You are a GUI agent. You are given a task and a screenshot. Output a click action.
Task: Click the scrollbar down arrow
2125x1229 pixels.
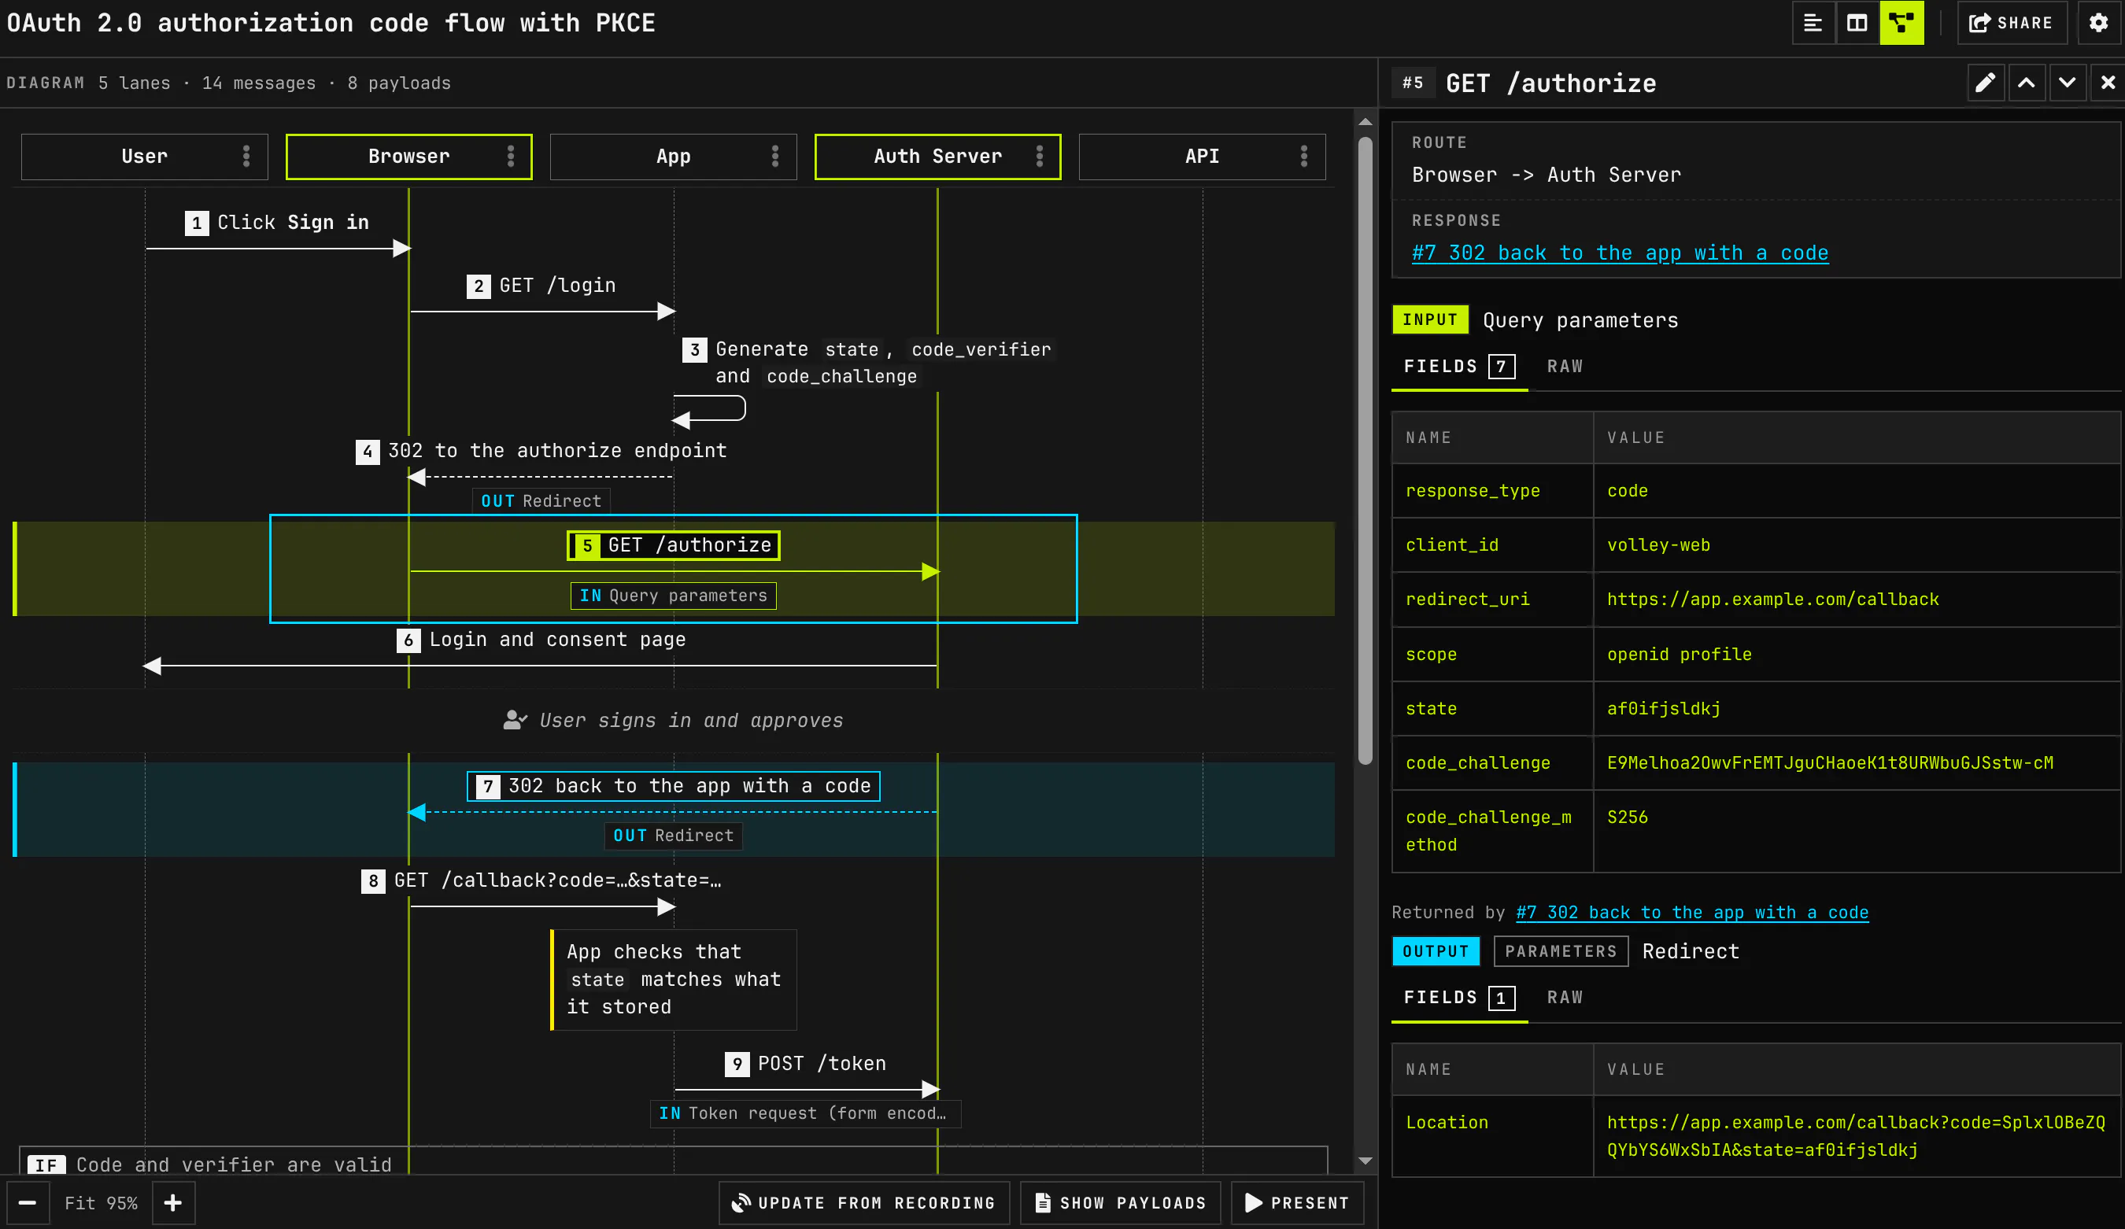(1366, 1161)
